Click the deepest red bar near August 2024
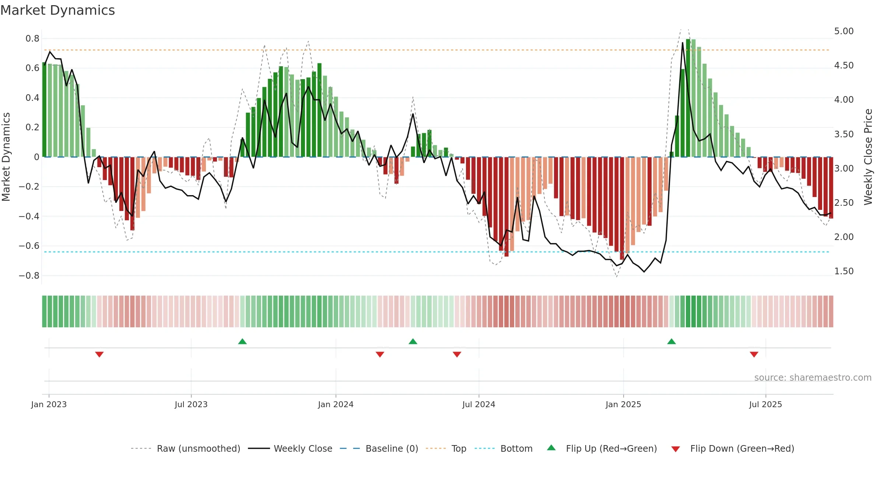Image resolution: width=884 pixels, height=497 pixels. pos(506,207)
